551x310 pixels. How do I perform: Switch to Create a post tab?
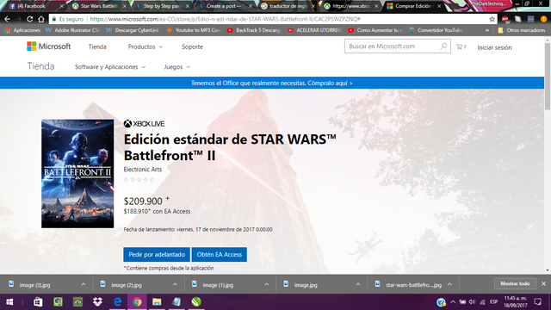pyautogui.click(x=225, y=6)
